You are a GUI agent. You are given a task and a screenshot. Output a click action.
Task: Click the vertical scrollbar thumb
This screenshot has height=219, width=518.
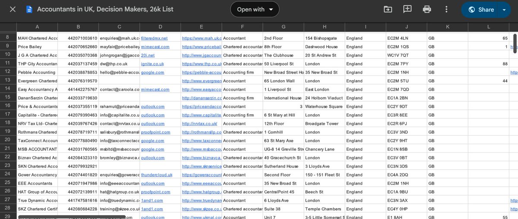[515, 43]
